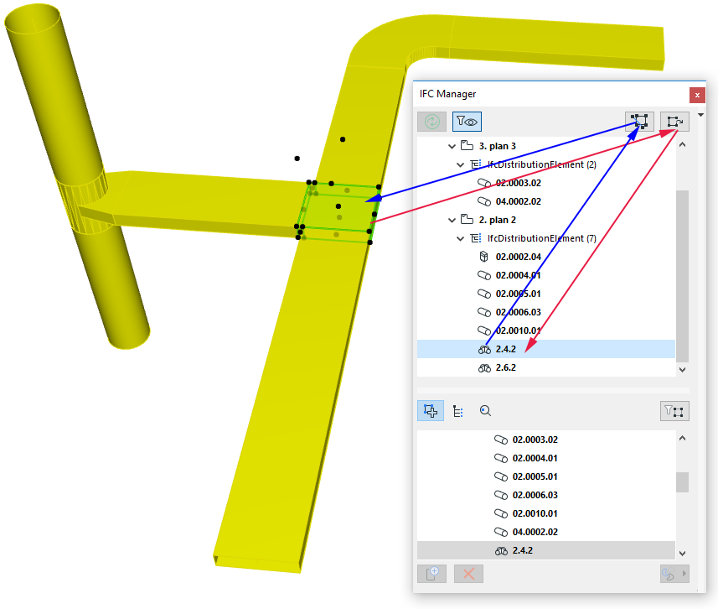
Task: Open the IFC Manager panel options arrow
Action: [701, 115]
